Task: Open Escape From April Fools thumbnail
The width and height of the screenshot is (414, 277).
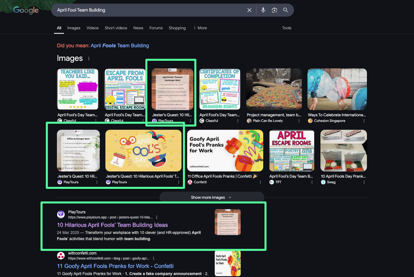Action: point(125,89)
